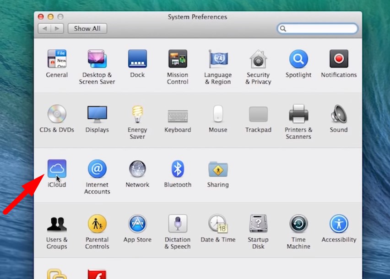Click the forward navigation arrow

tap(57, 28)
